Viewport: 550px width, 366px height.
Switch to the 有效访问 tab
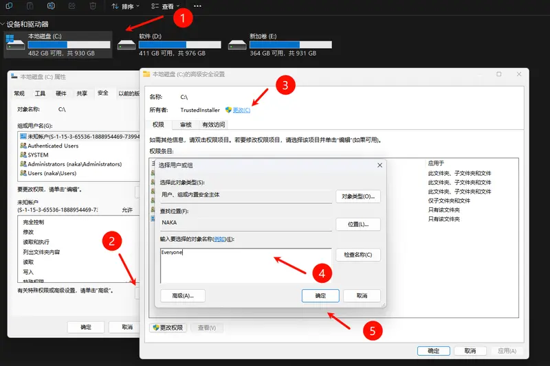tap(214, 125)
